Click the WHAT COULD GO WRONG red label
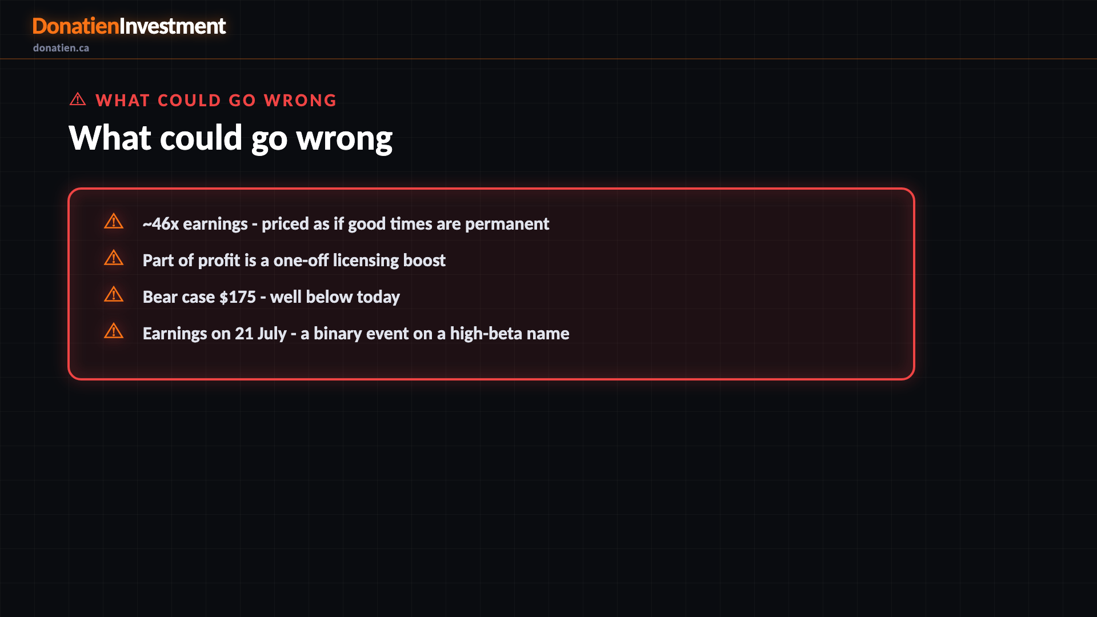Screen dimensions: 1097x617 tap(216, 101)
